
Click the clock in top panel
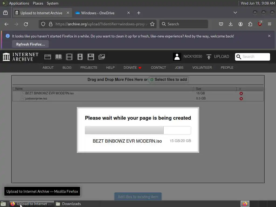pyautogui.click(x=258, y=3)
